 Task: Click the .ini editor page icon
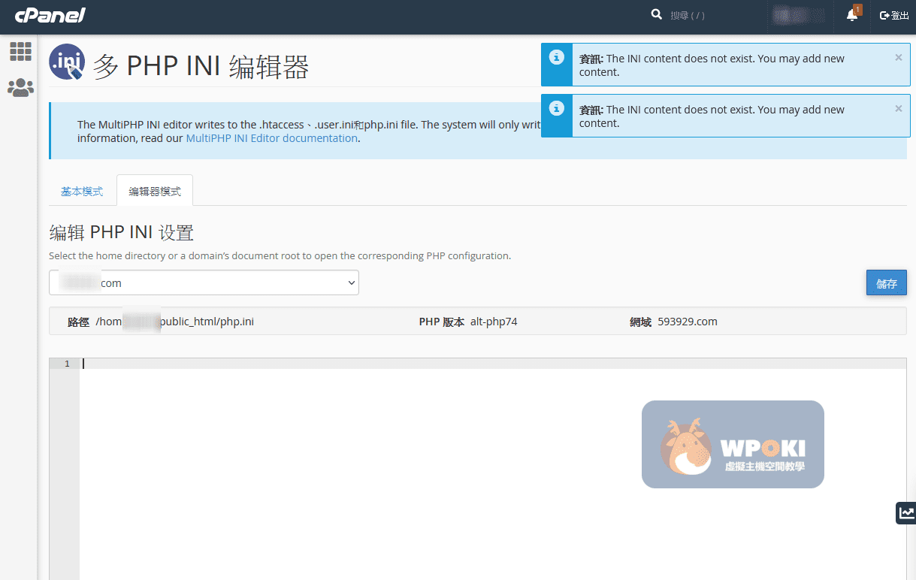click(x=67, y=62)
